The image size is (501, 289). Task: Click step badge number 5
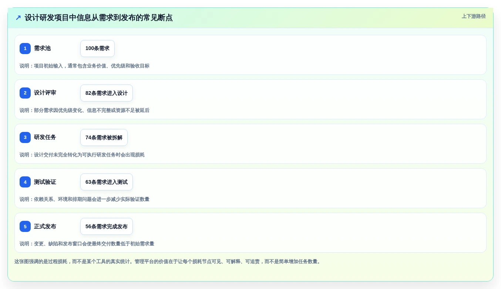click(25, 226)
